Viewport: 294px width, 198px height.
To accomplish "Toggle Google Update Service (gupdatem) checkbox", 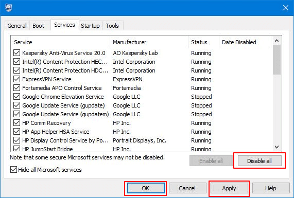I will [16, 114].
